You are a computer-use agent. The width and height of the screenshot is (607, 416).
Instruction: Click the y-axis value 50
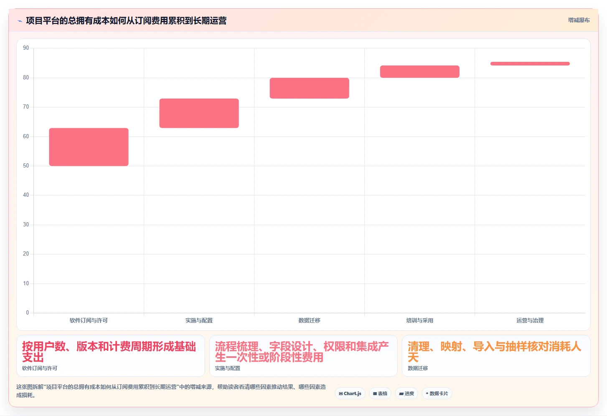[26, 166]
